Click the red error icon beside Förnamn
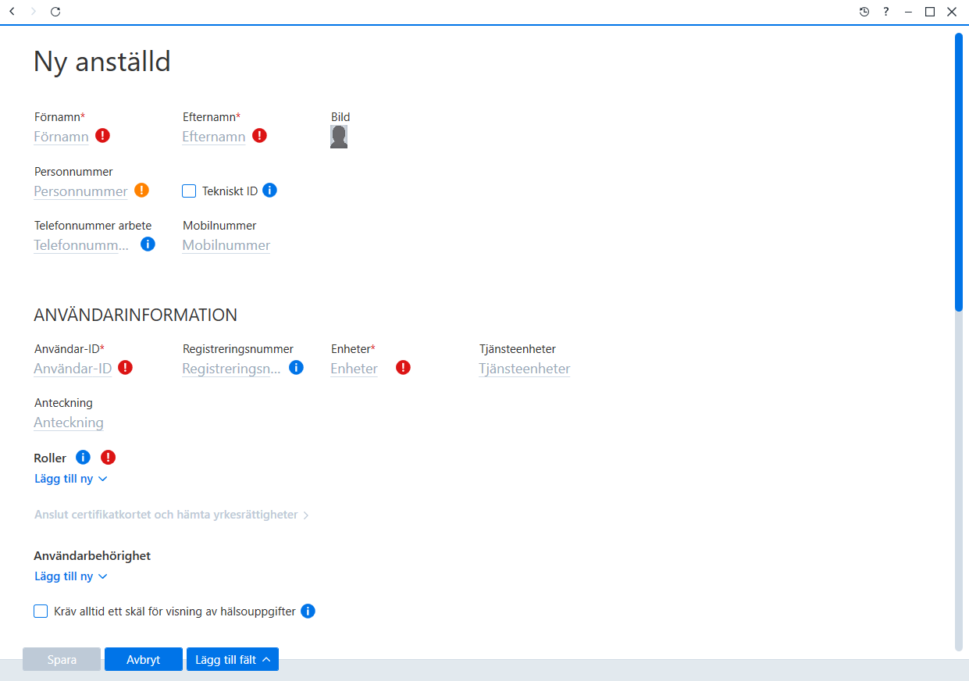 (x=103, y=136)
